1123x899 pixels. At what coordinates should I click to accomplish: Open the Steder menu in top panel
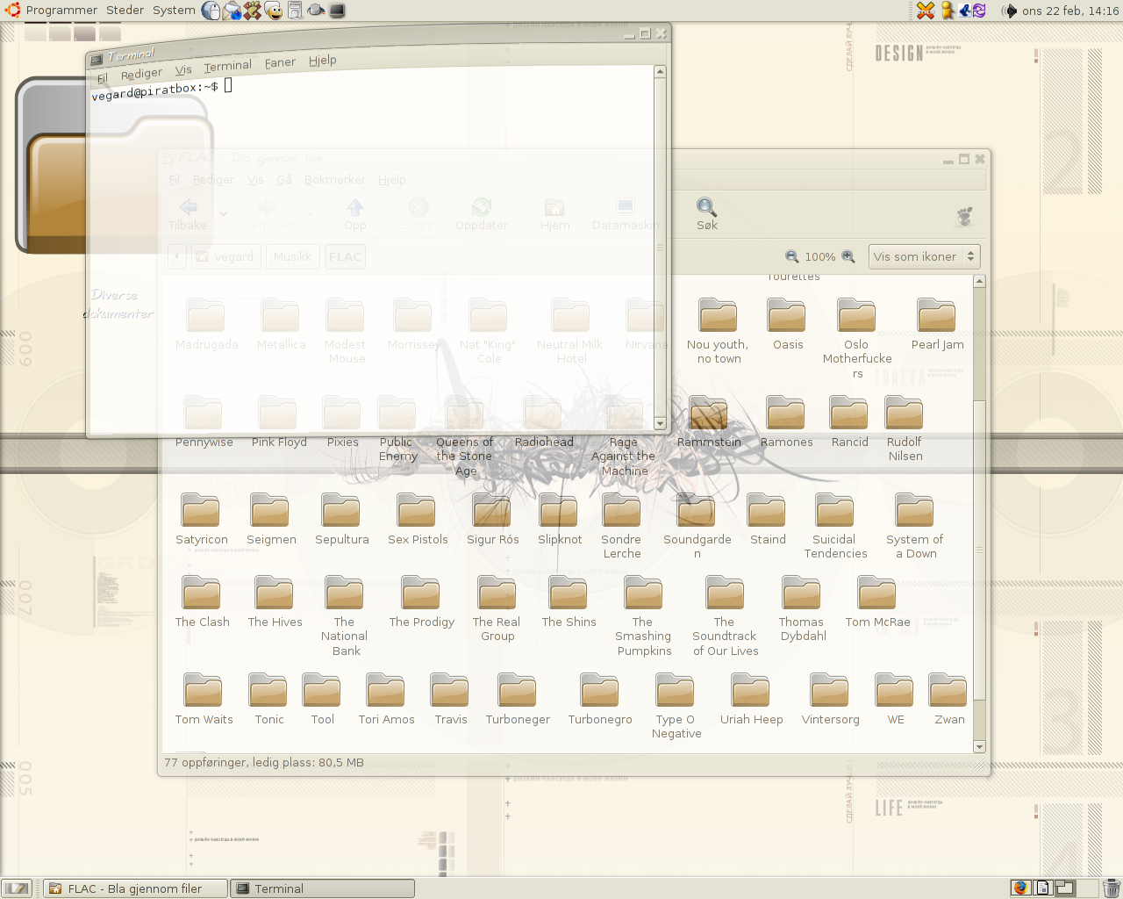click(125, 11)
